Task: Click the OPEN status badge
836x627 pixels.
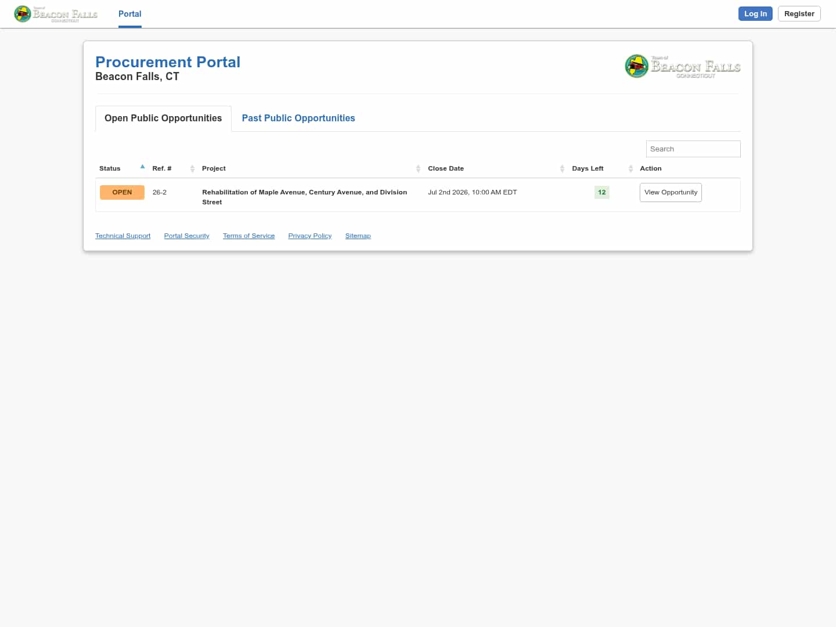Action: pos(122,192)
